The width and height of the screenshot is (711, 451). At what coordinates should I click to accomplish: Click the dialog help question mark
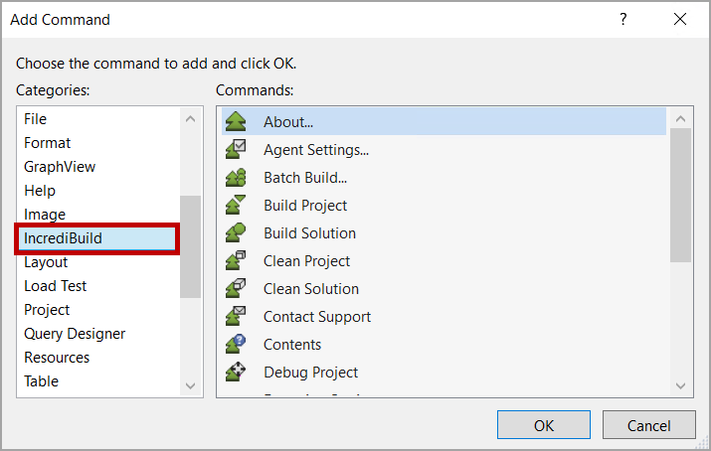click(x=623, y=20)
